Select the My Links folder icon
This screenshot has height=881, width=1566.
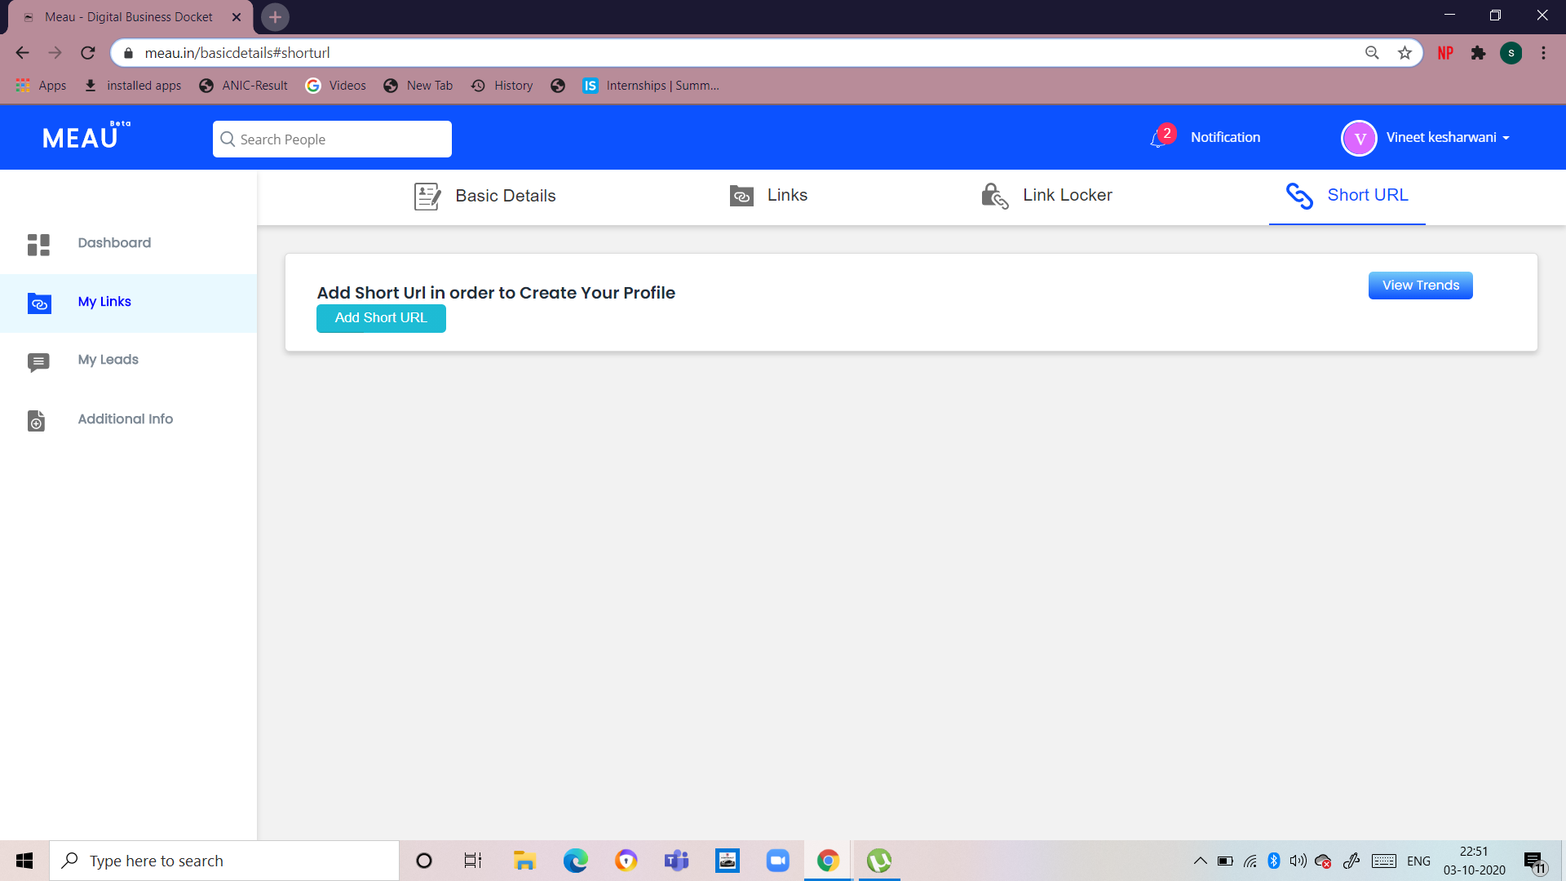coord(39,303)
